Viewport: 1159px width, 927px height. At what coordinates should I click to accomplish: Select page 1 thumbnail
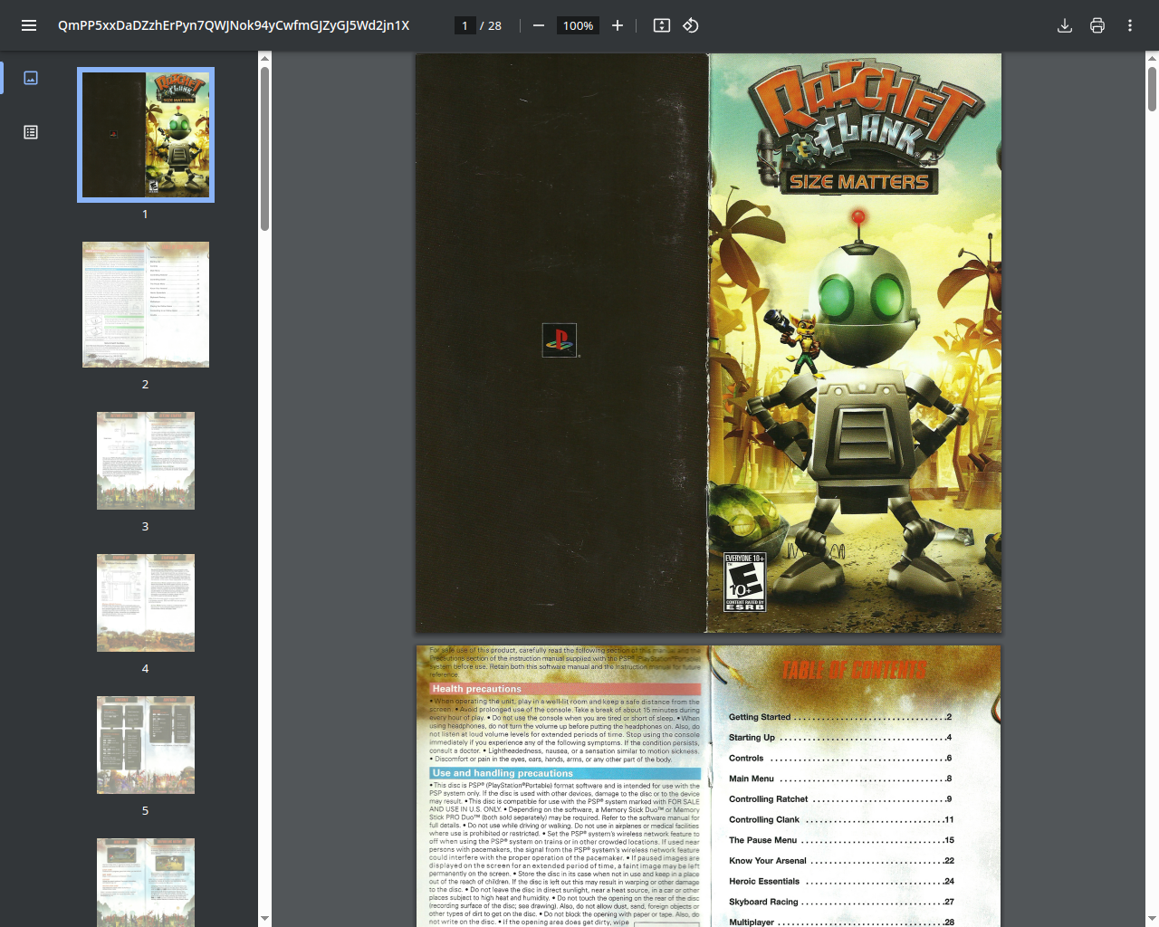point(146,135)
